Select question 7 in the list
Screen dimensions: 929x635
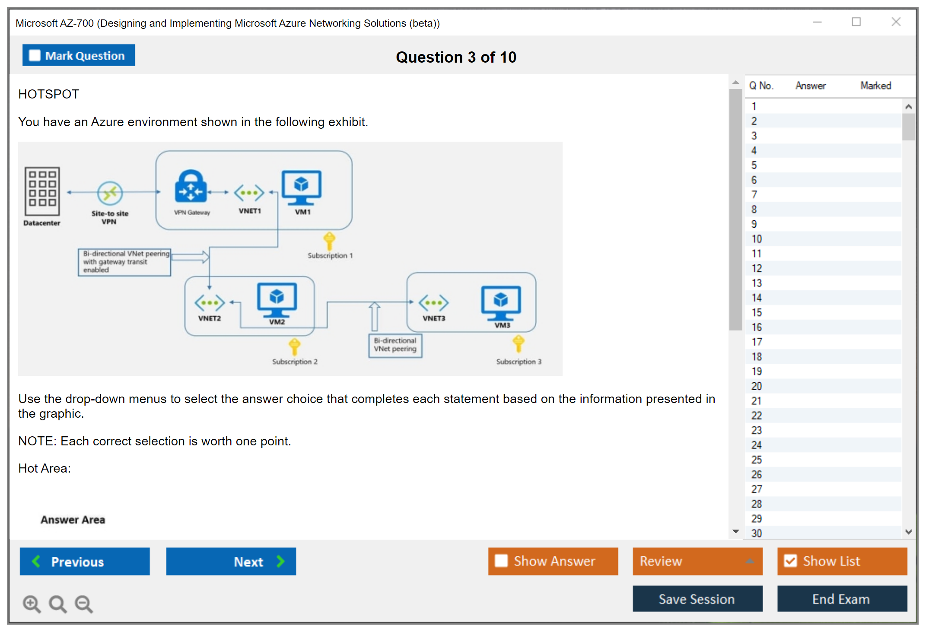(x=754, y=194)
